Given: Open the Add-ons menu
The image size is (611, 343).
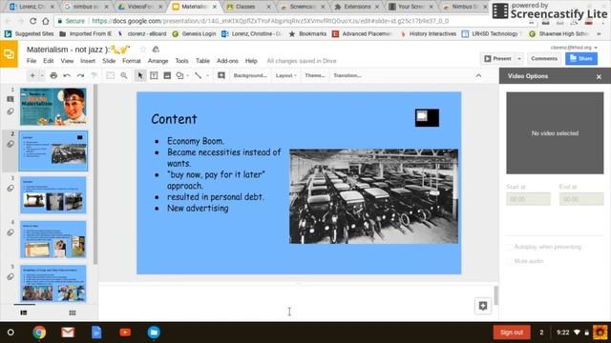Looking at the screenshot, I should 227,61.
